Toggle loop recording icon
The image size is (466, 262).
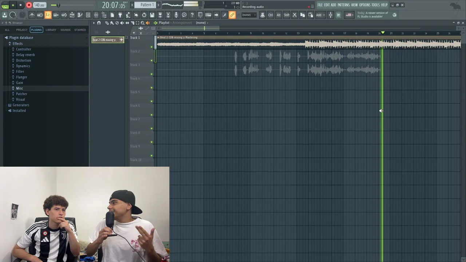click(64, 15)
